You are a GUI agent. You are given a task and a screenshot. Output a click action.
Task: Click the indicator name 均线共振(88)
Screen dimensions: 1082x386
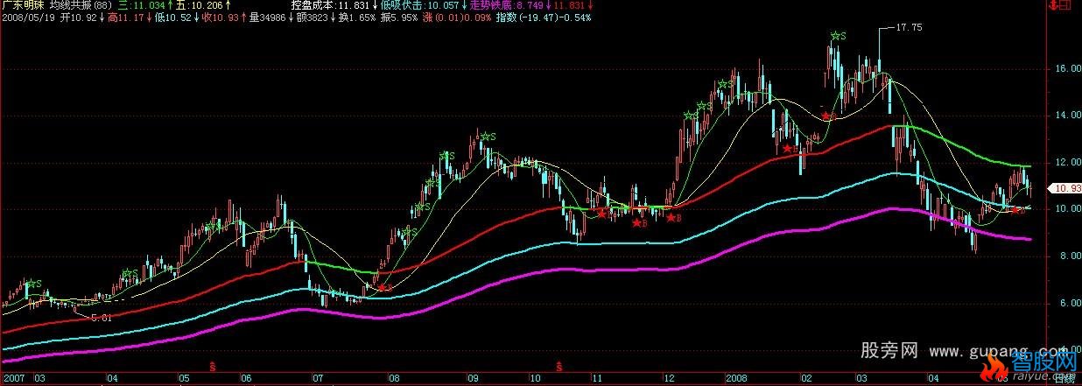[x=80, y=5]
